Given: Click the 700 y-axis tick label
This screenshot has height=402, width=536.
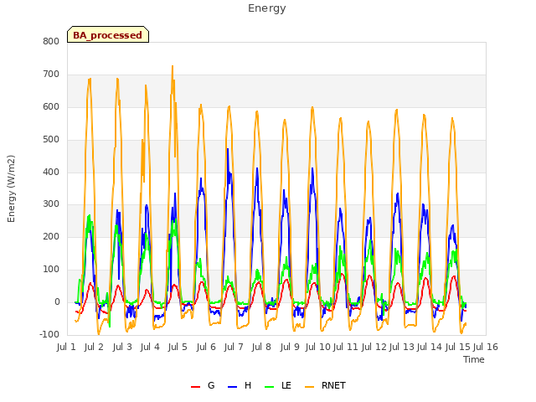Looking at the screenshot, I should (51, 75).
